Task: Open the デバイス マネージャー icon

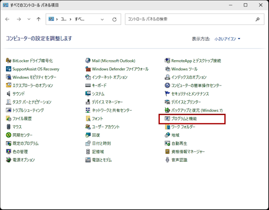Action: (88, 102)
